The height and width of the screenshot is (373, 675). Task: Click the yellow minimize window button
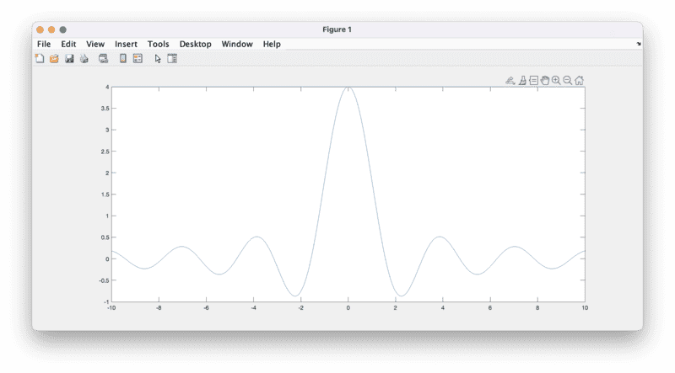[51, 29]
